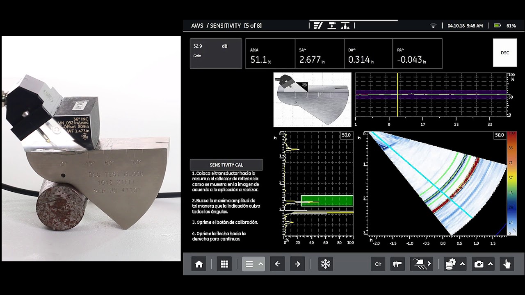The image size is (525, 295).
Task: Take a screenshot with the camera icon
Action: click(479, 264)
